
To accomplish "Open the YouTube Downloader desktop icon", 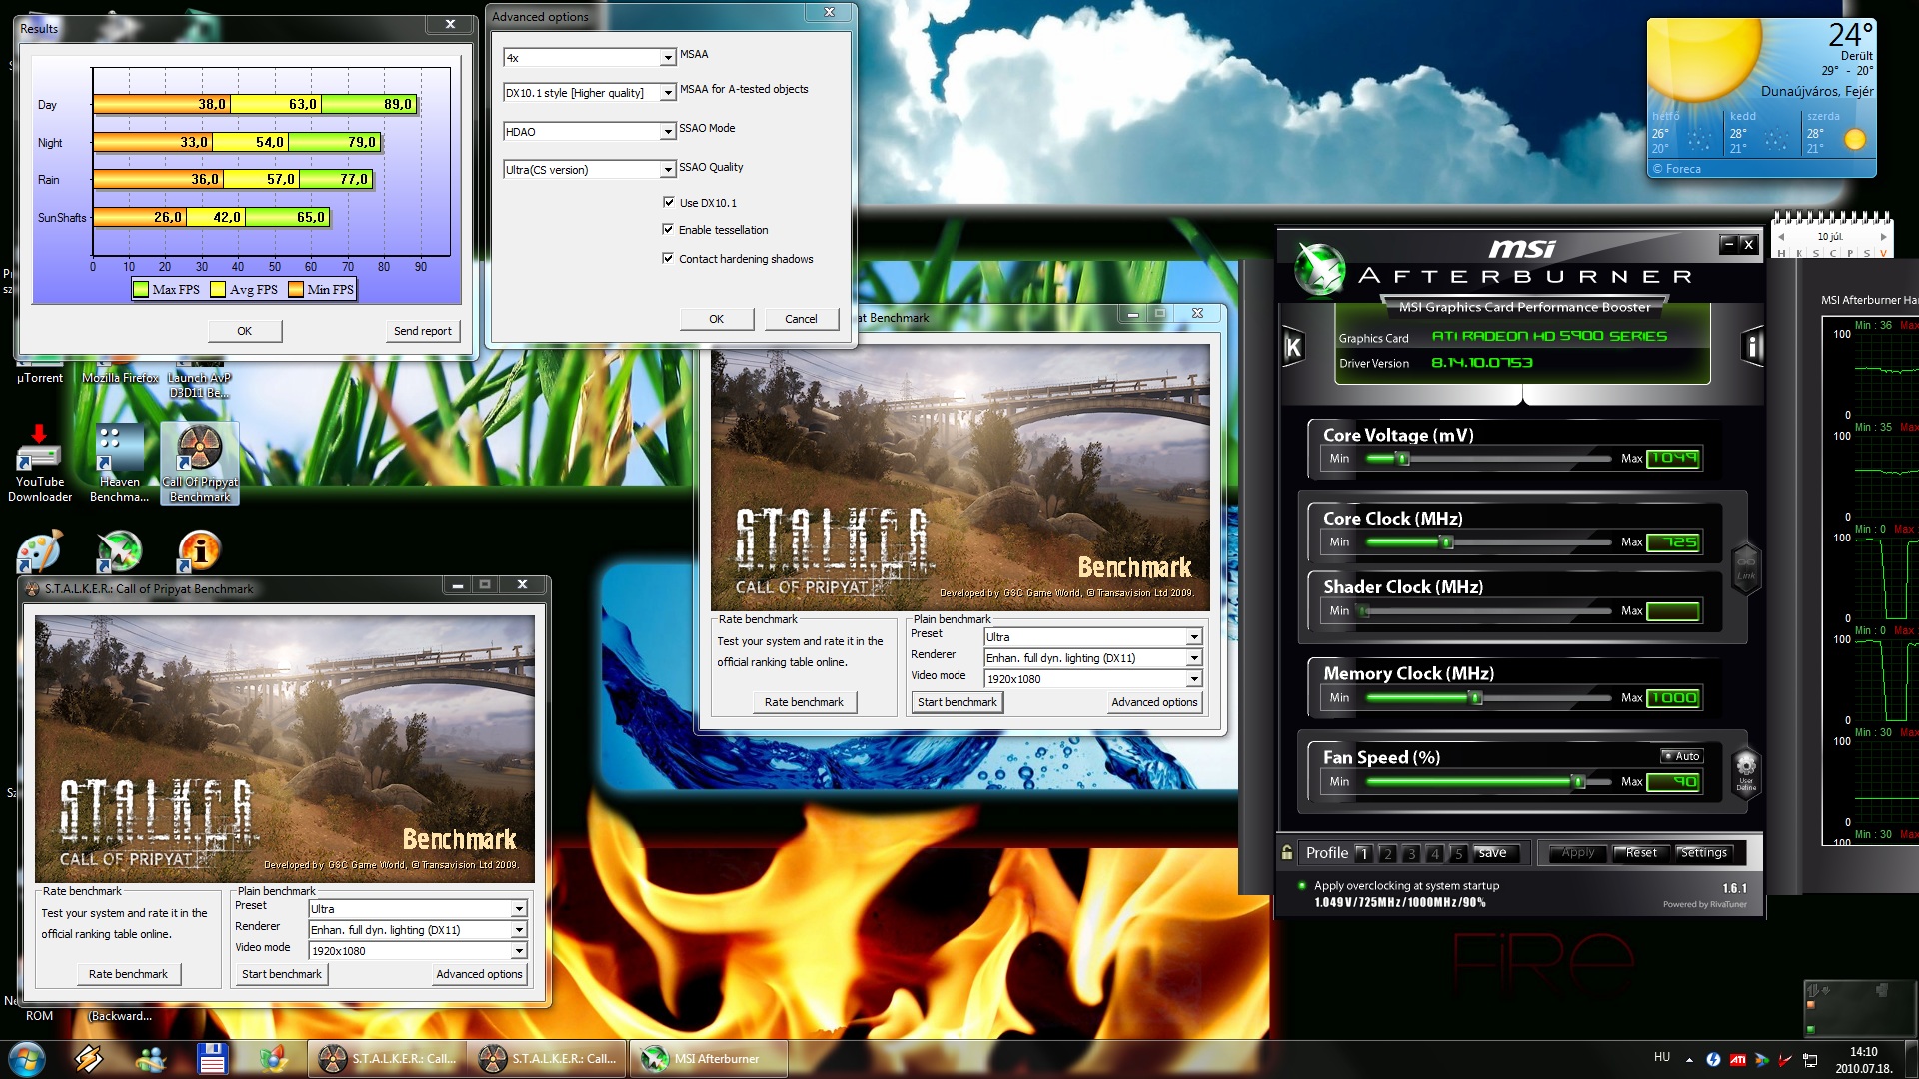I will click(x=40, y=463).
